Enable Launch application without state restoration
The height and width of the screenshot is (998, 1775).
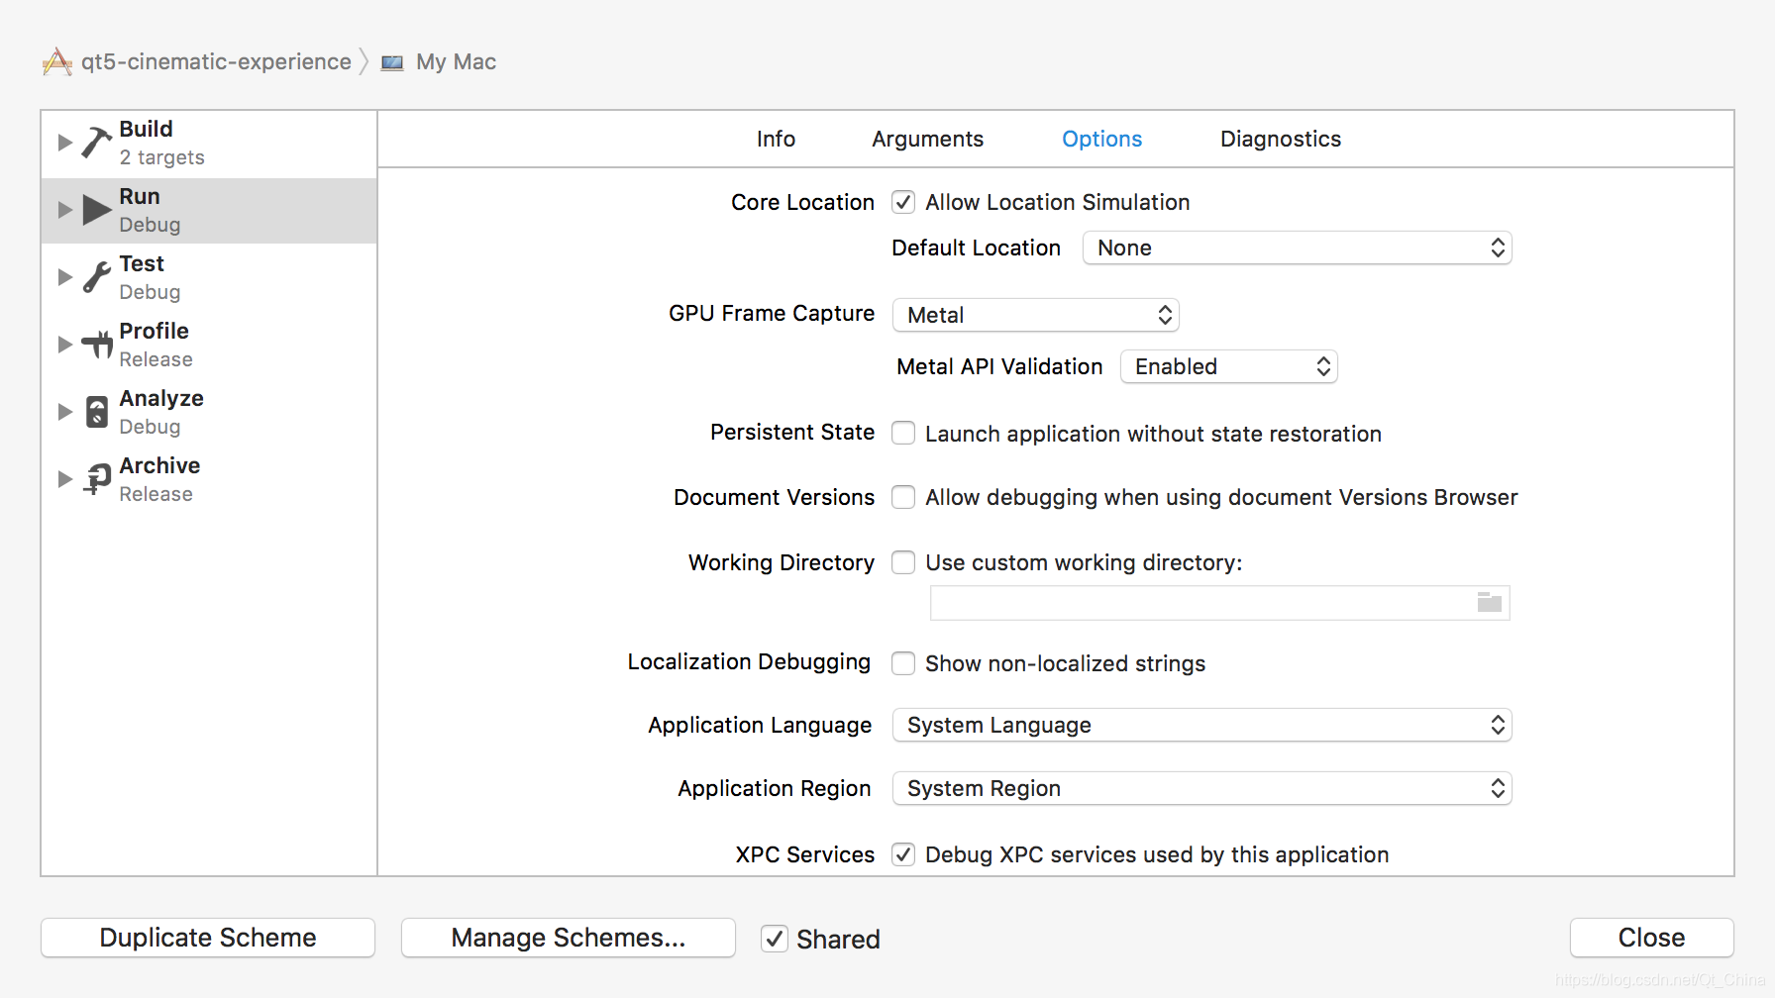903,433
